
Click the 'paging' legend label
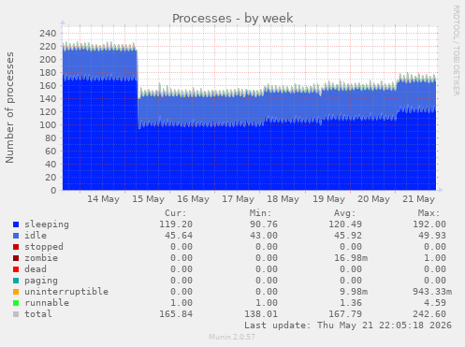41,281
